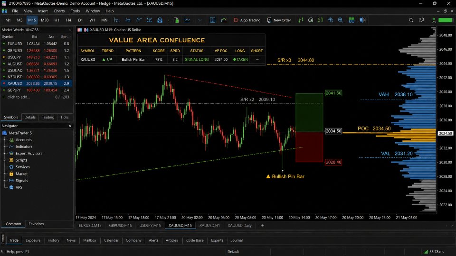Viewport: 456px width, 256px height.
Task: Open the Help menu
Action: [x=109, y=11]
